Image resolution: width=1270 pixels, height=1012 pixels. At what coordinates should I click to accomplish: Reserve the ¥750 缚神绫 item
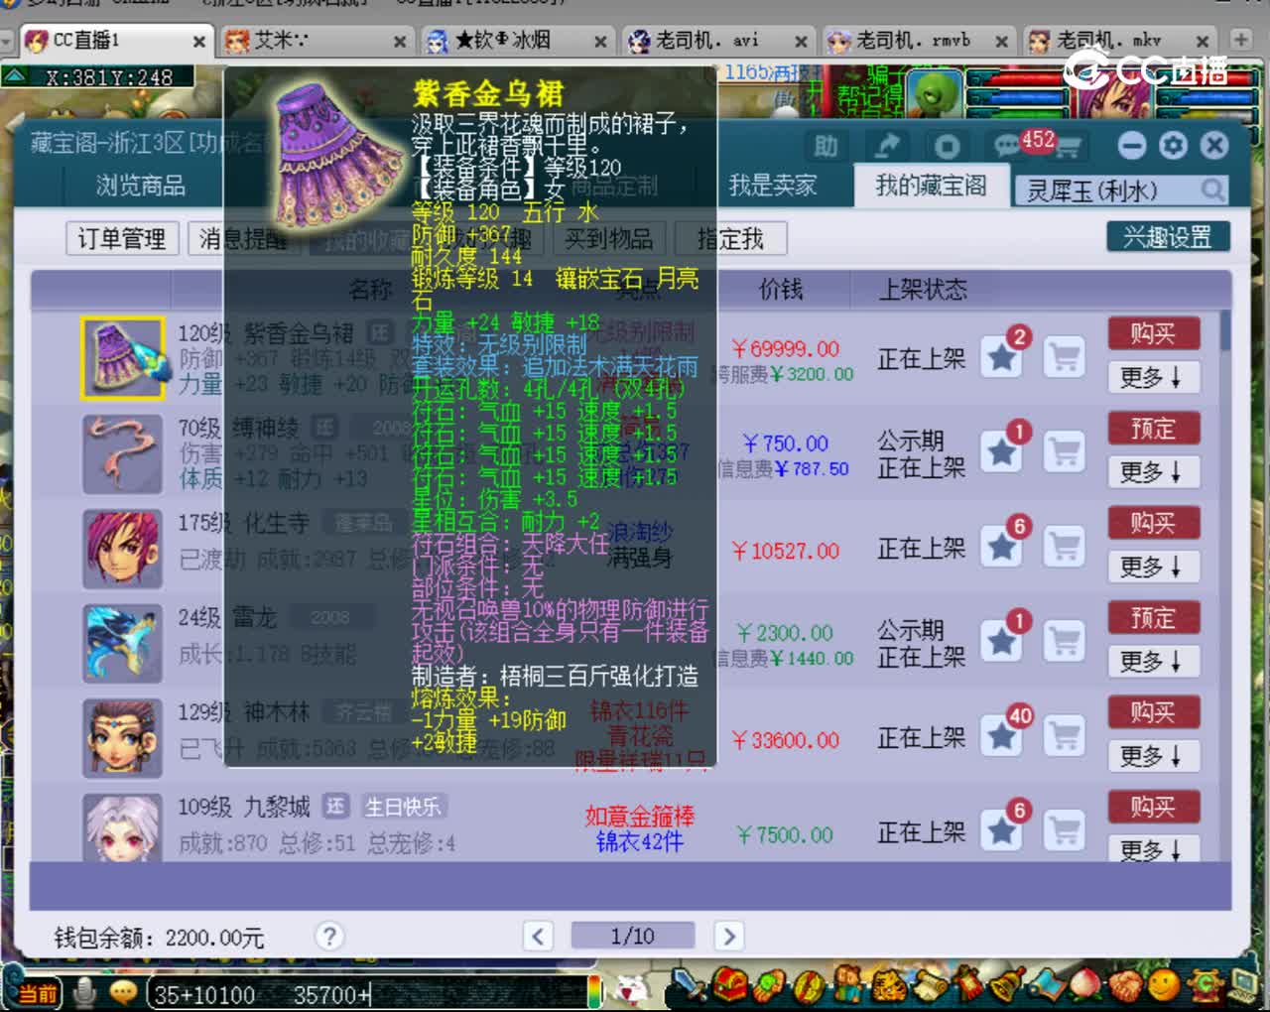click(1153, 429)
